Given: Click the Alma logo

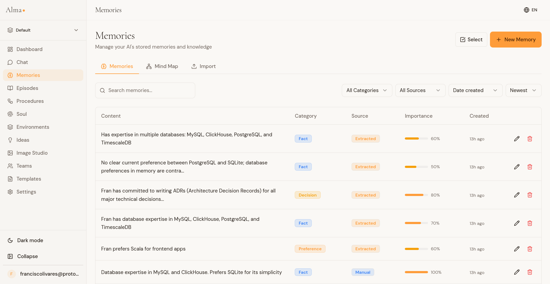Looking at the screenshot, I should click(16, 10).
